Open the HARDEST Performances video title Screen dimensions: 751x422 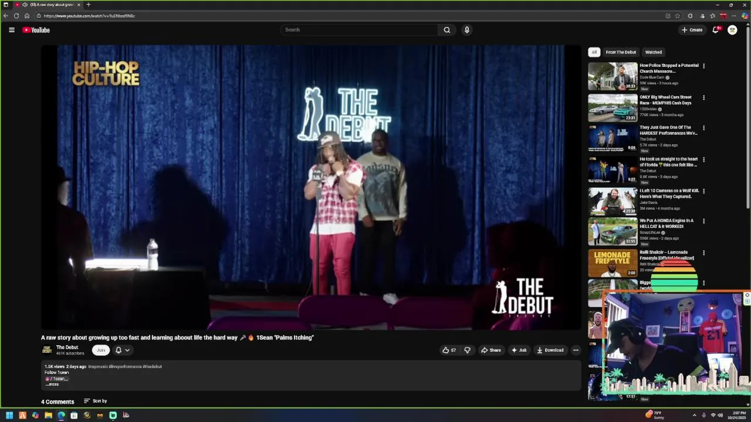tap(669, 130)
